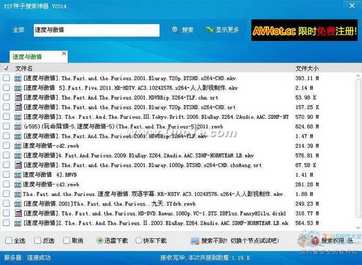Click video icon of 速度与激情 4].RMVB row
The width and height of the screenshot is (362, 265).
(18, 175)
